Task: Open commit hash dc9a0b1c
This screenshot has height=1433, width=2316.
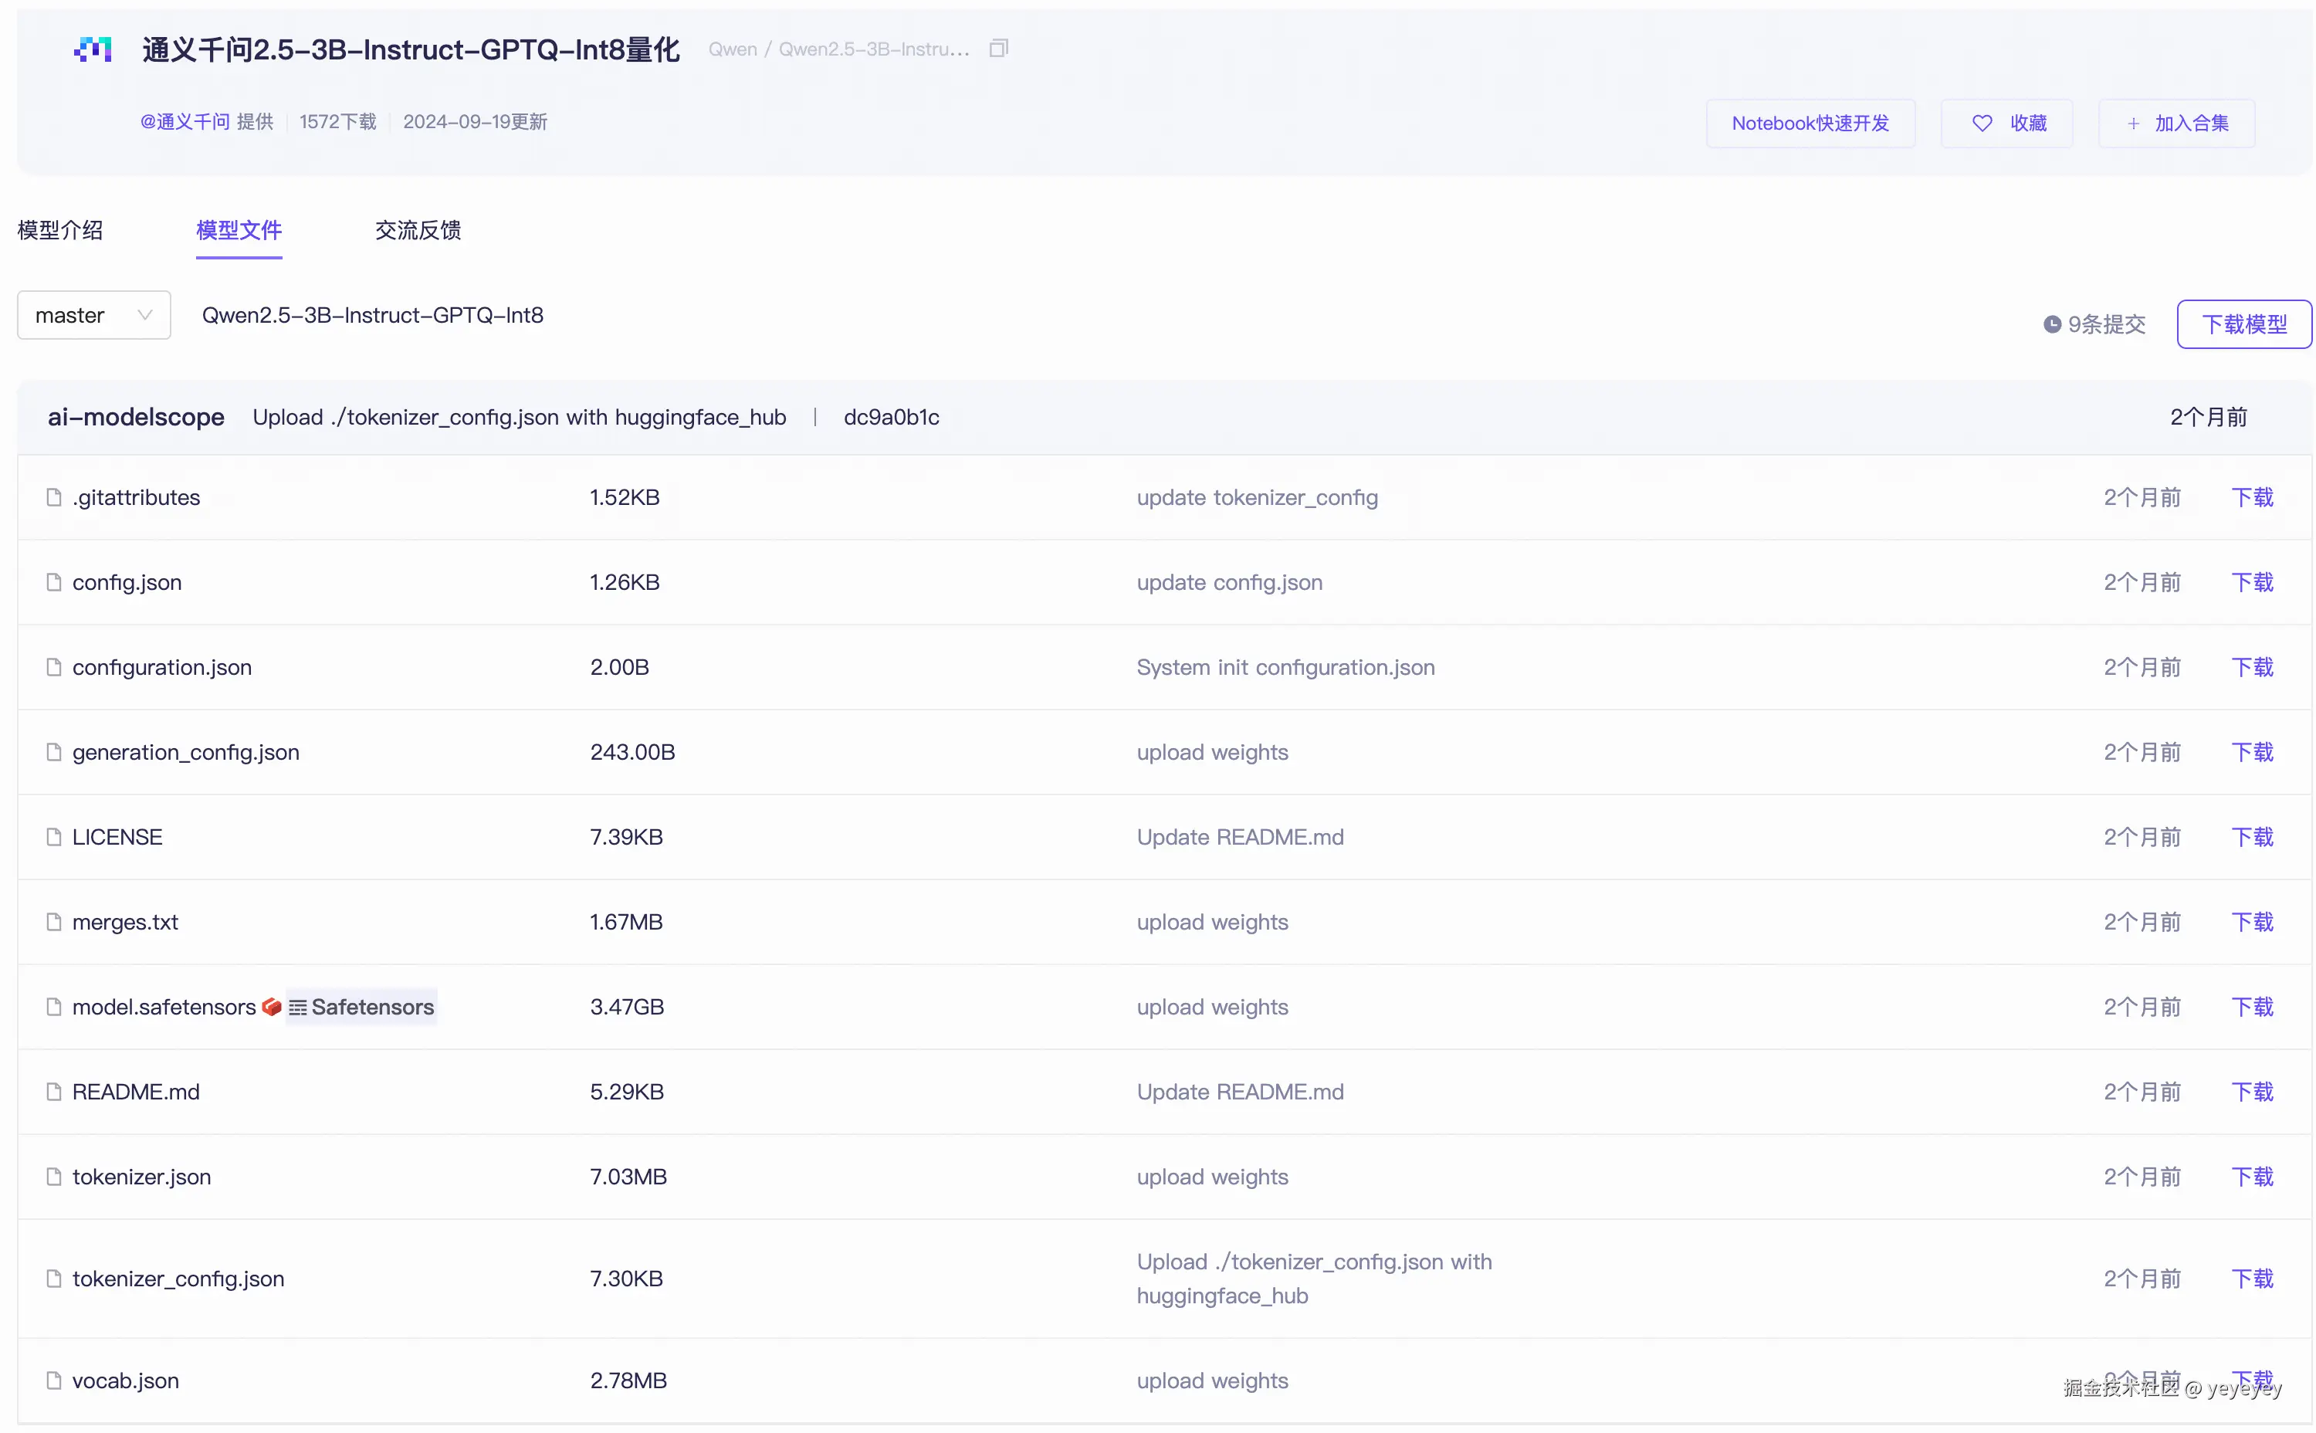Action: (x=891, y=417)
